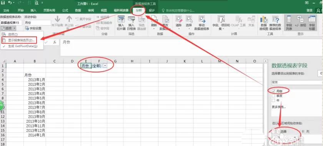This screenshot has width=323, height=146.
Task: Click the Active Field box showing 月份
Action: 38,23
